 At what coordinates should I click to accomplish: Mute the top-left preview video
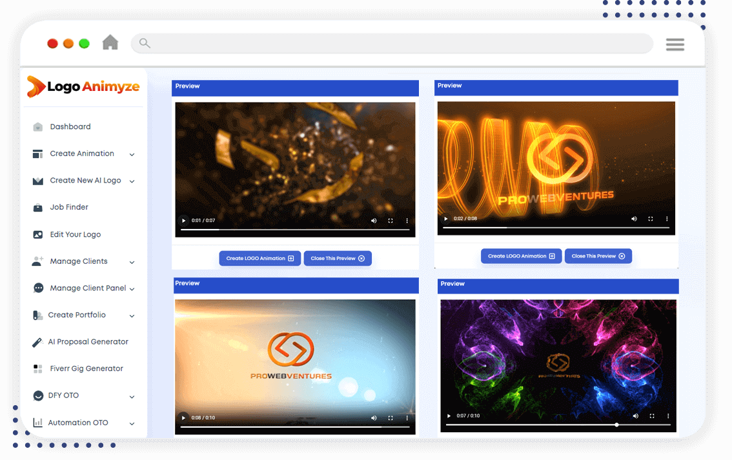pos(374,221)
